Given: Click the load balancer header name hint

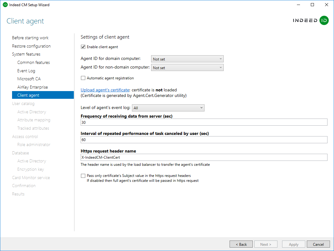Looking at the screenshot, I should pyautogui.click(x=145, y=165).
